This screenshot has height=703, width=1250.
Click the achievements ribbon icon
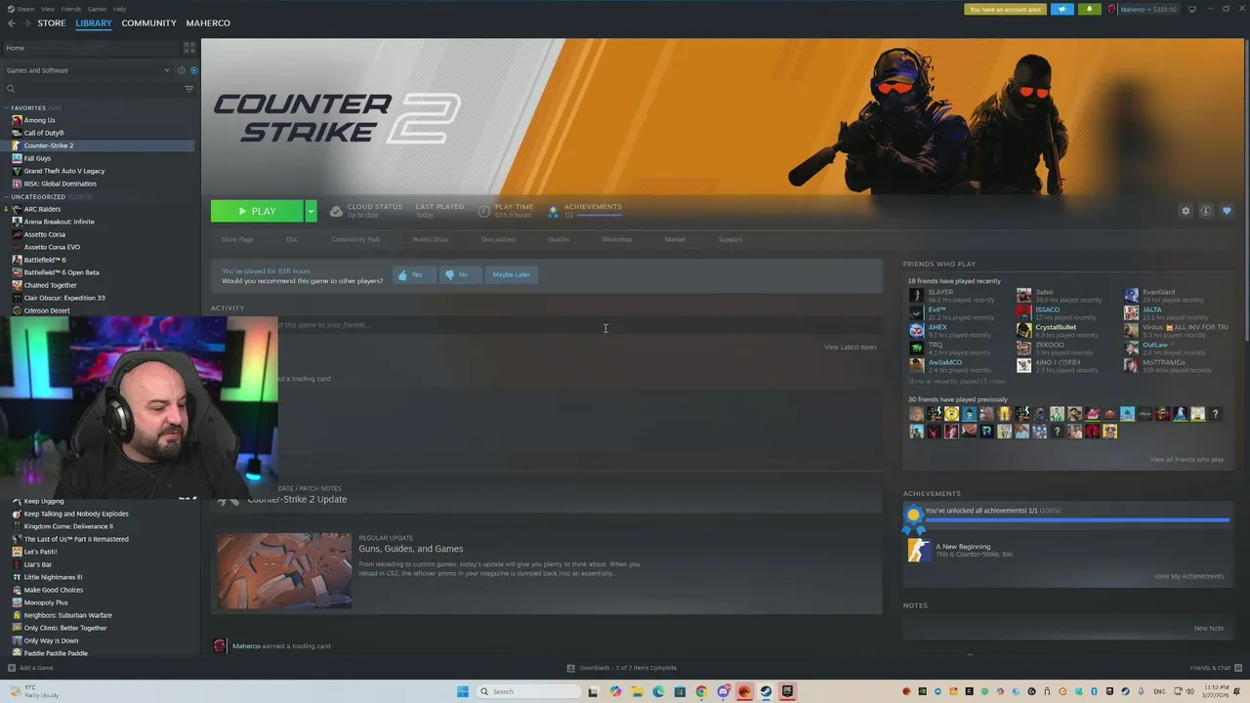553,211
